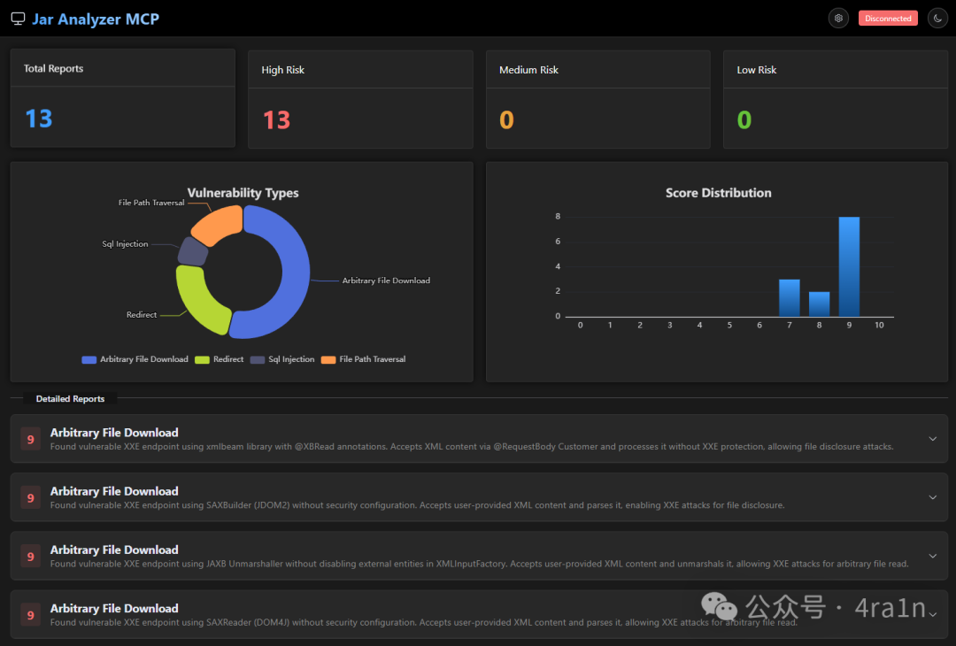Click score badge 9 on the SAXBuilder report
The height and width of the screenshot is (646, 956).
30,498
